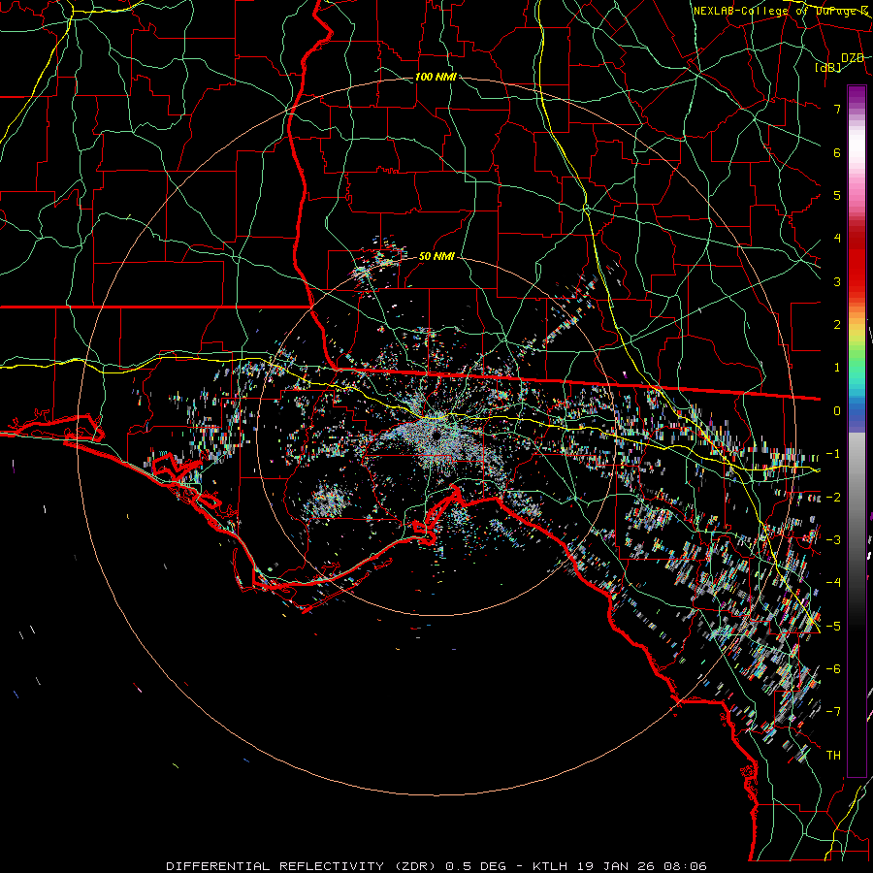Screen dimensions: 873x873
Task: Click the color scale tick label "-2"
Action: coord(833,498)
